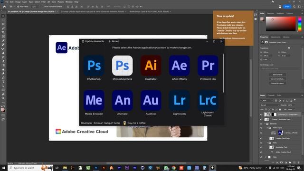304x171 pixels.
Task: Pick the Lightroom Classic app icon
Action: [208, 100]
